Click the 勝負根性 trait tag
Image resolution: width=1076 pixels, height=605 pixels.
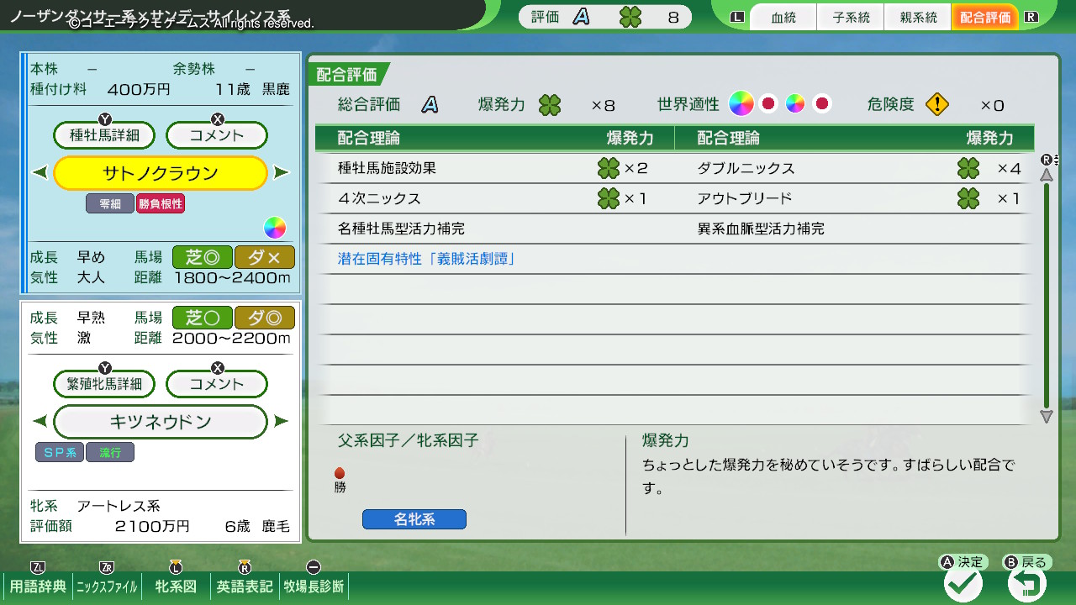160,204
